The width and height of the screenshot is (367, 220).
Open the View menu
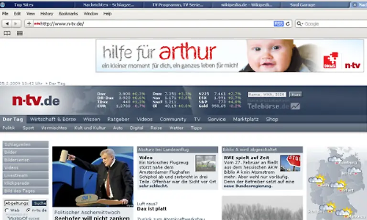tap(31, 13)
